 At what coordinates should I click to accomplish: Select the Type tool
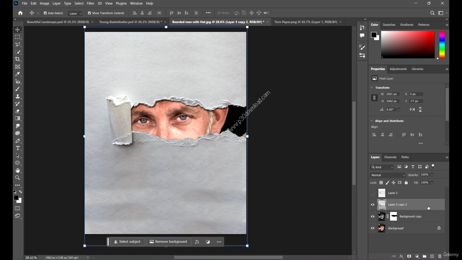(17, 148)
